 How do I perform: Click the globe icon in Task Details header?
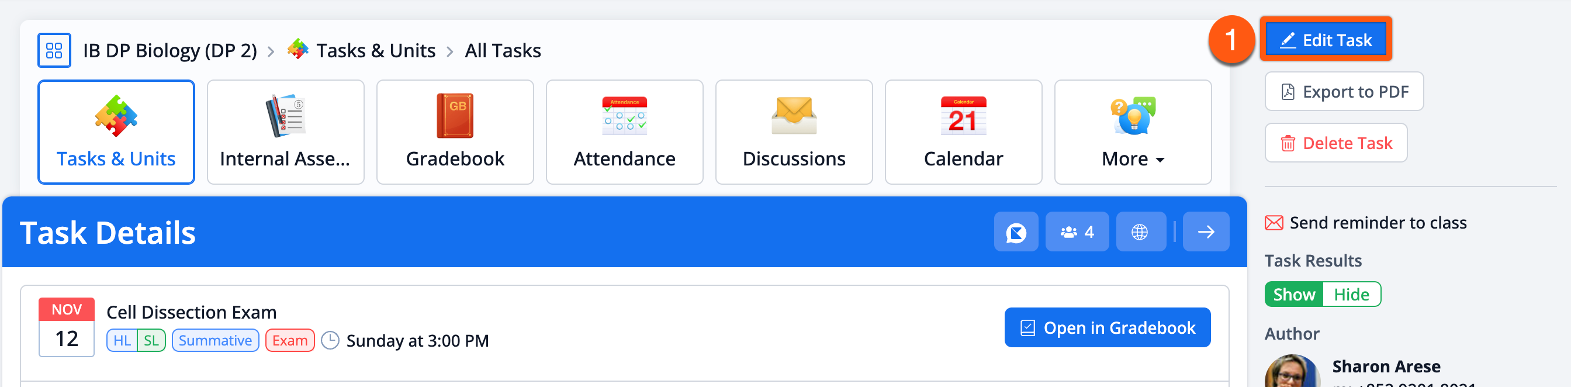click(x=1140, y=232)
